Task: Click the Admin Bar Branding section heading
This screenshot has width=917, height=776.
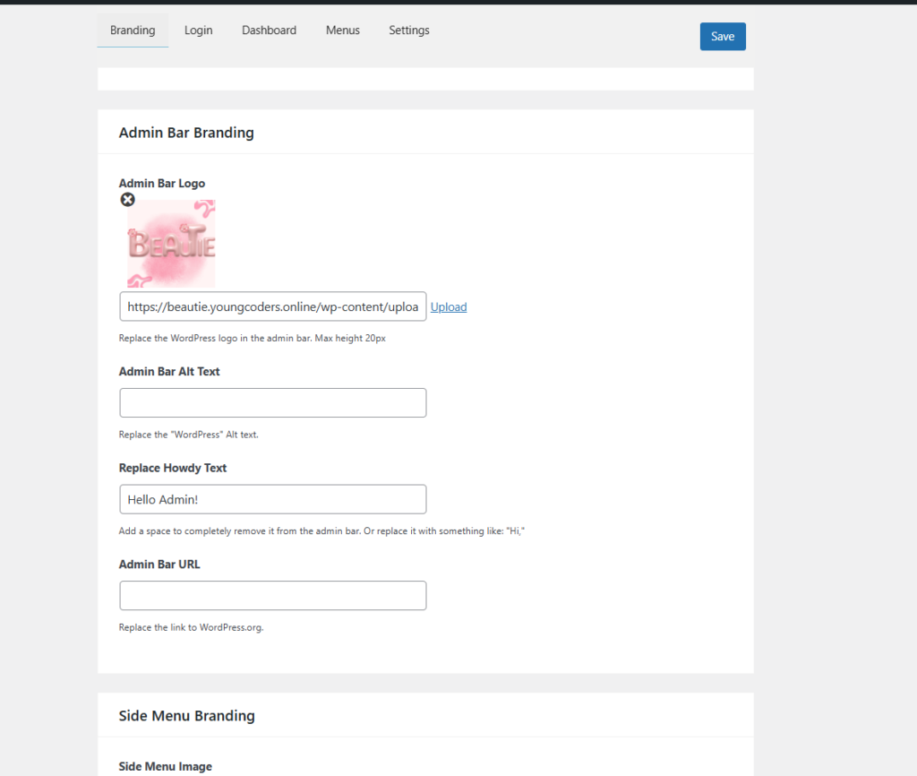Action: [x=186, y=133]
